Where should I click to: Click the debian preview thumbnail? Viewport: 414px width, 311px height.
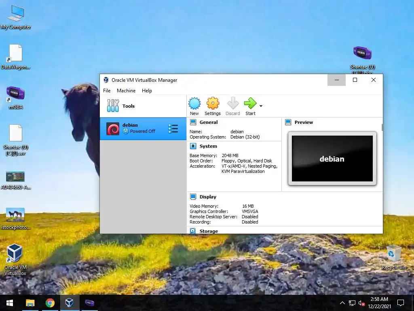click(332, 159)
